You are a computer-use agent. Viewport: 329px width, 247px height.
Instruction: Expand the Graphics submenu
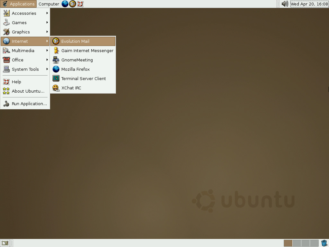click(x=21, y=32)
